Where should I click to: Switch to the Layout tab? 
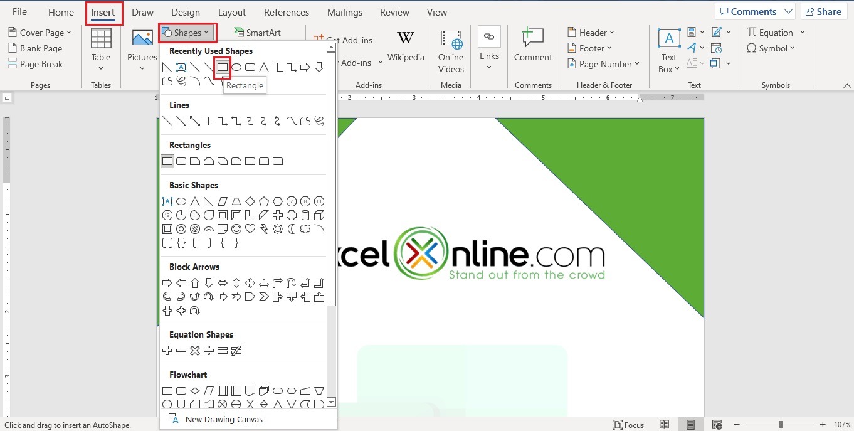click(x=232, y=12)
